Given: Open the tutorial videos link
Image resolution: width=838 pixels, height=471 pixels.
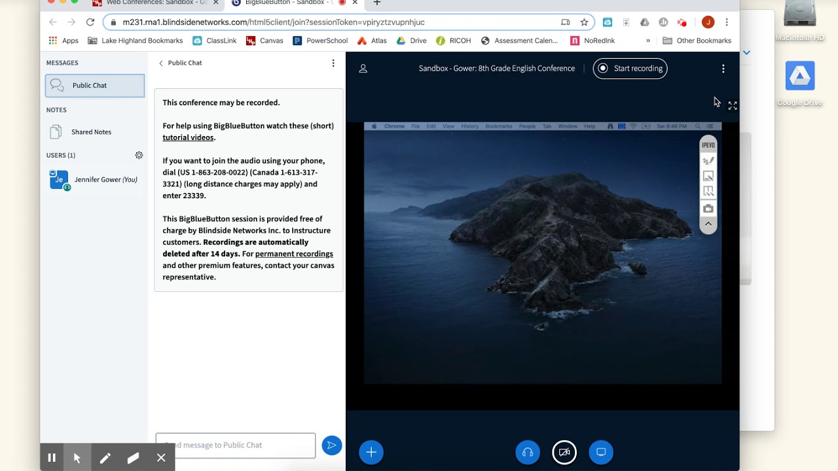Looking at the screenshot, I should [x=188, y=137].
